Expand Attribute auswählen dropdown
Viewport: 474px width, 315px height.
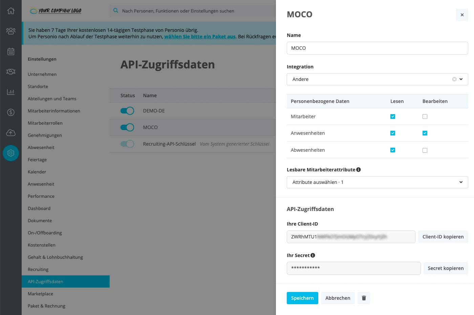tap(377, 182)
